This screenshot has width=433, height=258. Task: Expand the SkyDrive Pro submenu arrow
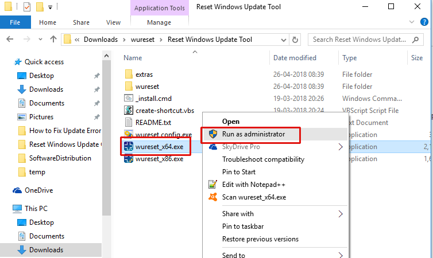click(341, 147)
